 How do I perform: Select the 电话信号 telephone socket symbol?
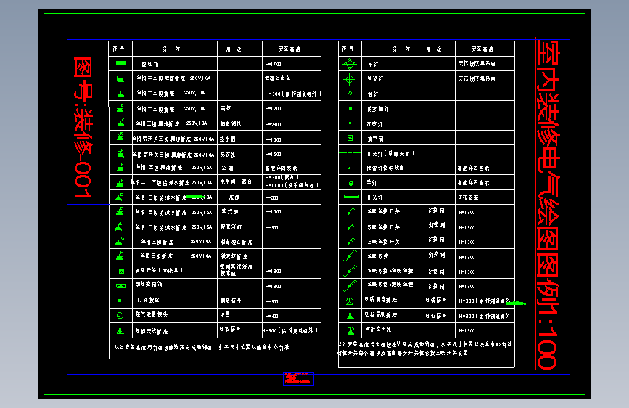click(350, 301)
